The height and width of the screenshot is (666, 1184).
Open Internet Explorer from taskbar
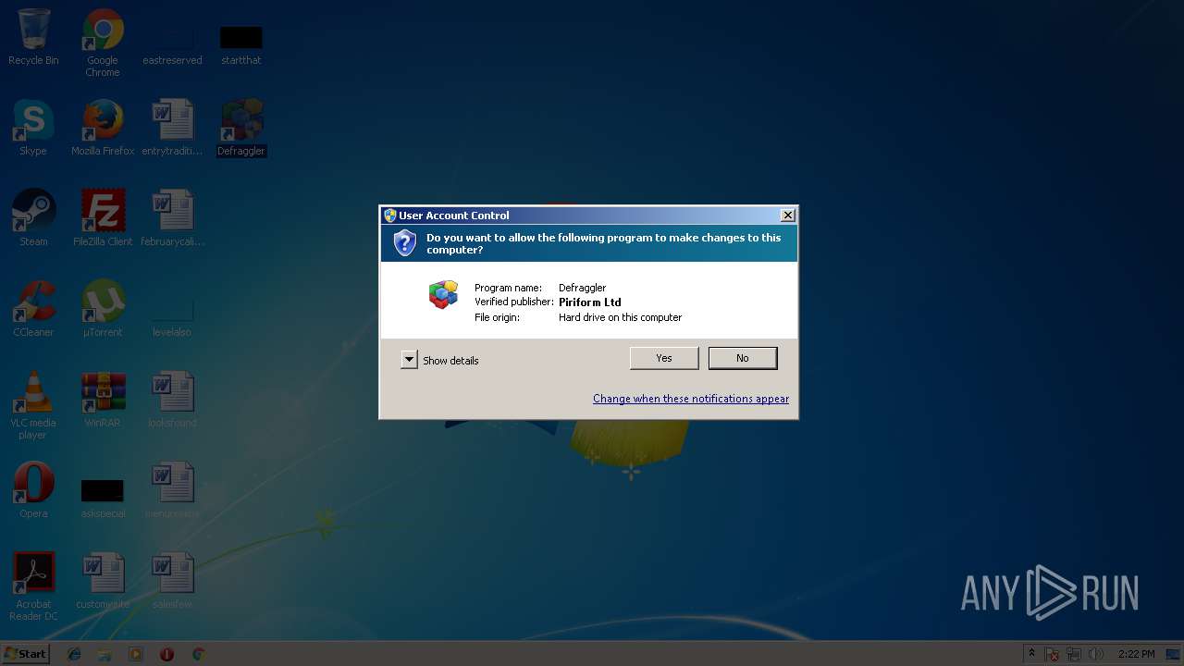pyautogui.click(x=74, y=654)
